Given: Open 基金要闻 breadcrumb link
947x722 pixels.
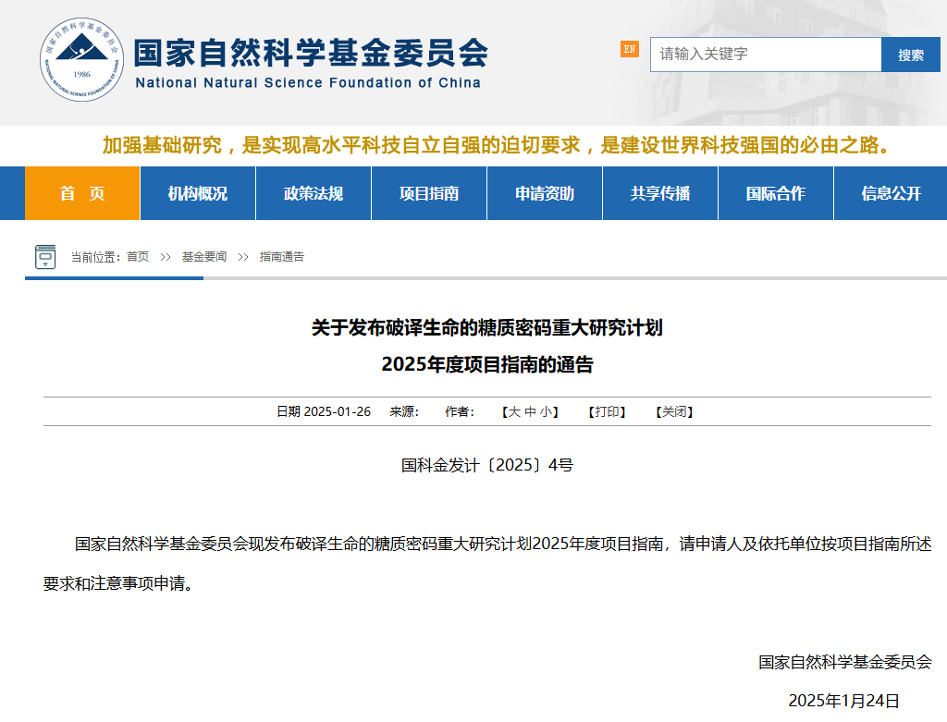Looking at the screenshot, I should pyautogui.click(x=204, y=257).
